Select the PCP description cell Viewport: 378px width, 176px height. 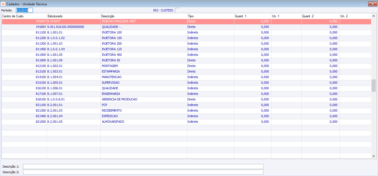click(x=144, y=105)
